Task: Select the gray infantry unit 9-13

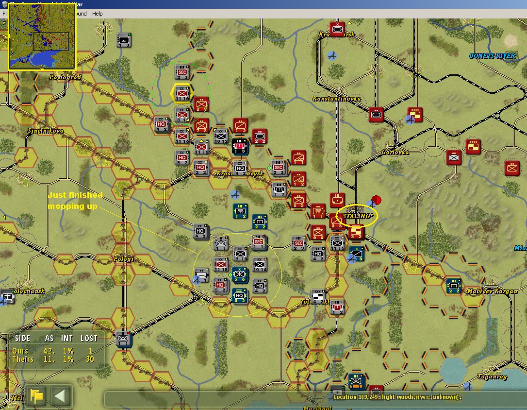Action: (x=240, y=254)
